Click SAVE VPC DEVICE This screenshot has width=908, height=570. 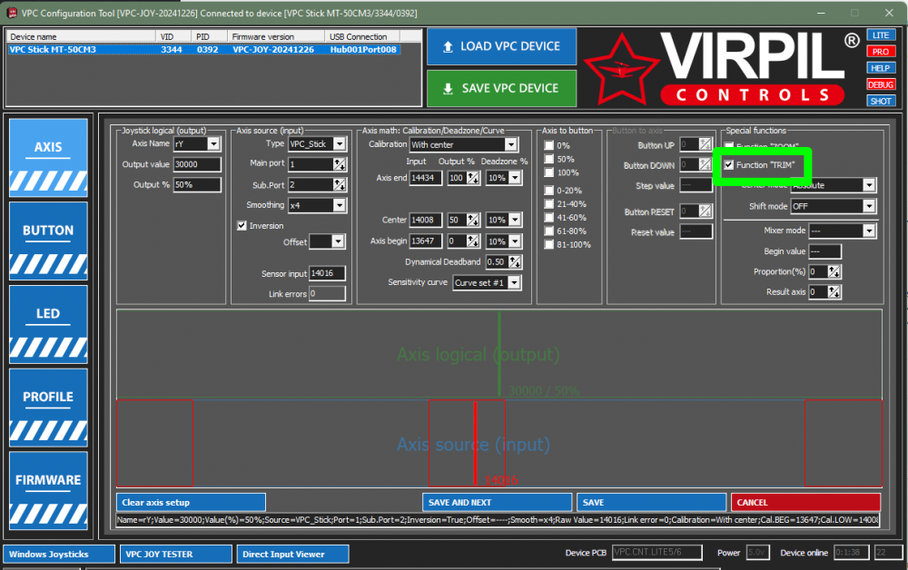point(501,89)
